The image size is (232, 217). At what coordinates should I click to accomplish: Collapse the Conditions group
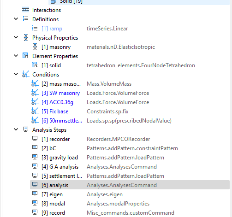click(x=16, y=74)
